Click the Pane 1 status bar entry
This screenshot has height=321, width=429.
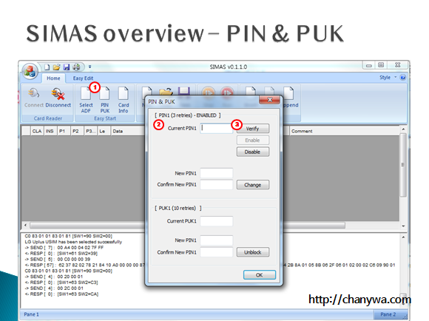pyautogui.click(x=32, y=314)
